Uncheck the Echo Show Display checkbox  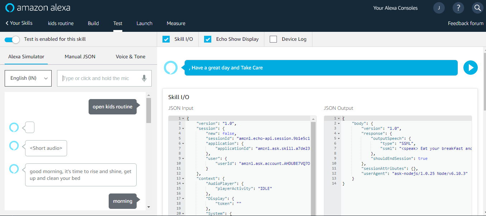(x=208, y=39)
